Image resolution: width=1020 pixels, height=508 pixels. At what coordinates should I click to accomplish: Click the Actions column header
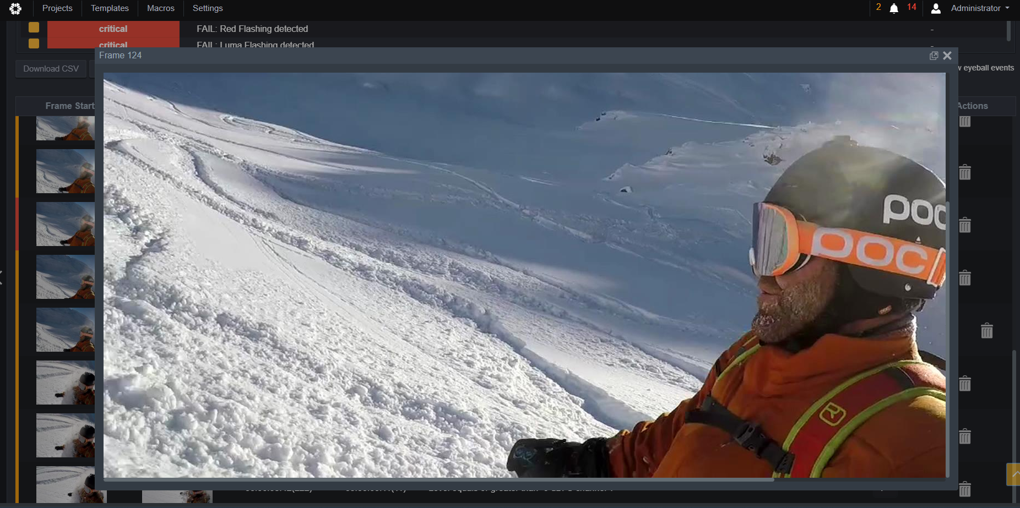tap(973, 106)
